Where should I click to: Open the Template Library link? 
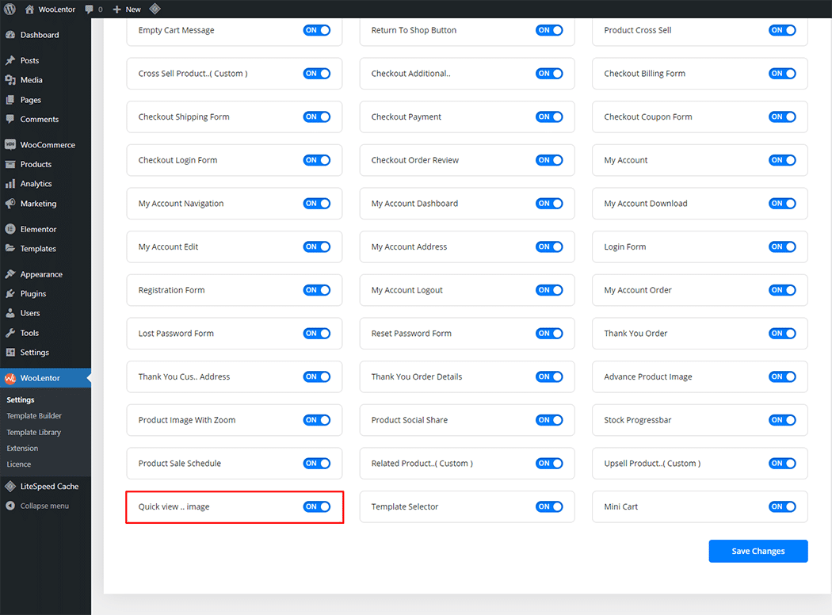click(x=35, y=432)
